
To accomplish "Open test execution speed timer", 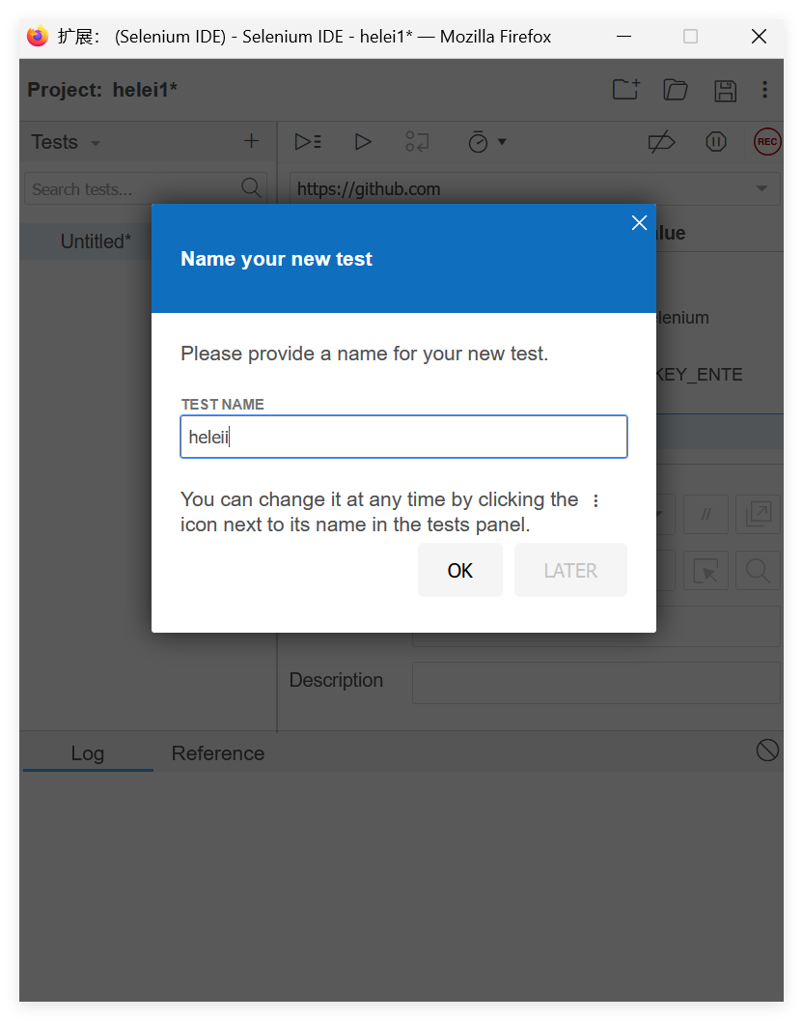I will pos(479,142).
